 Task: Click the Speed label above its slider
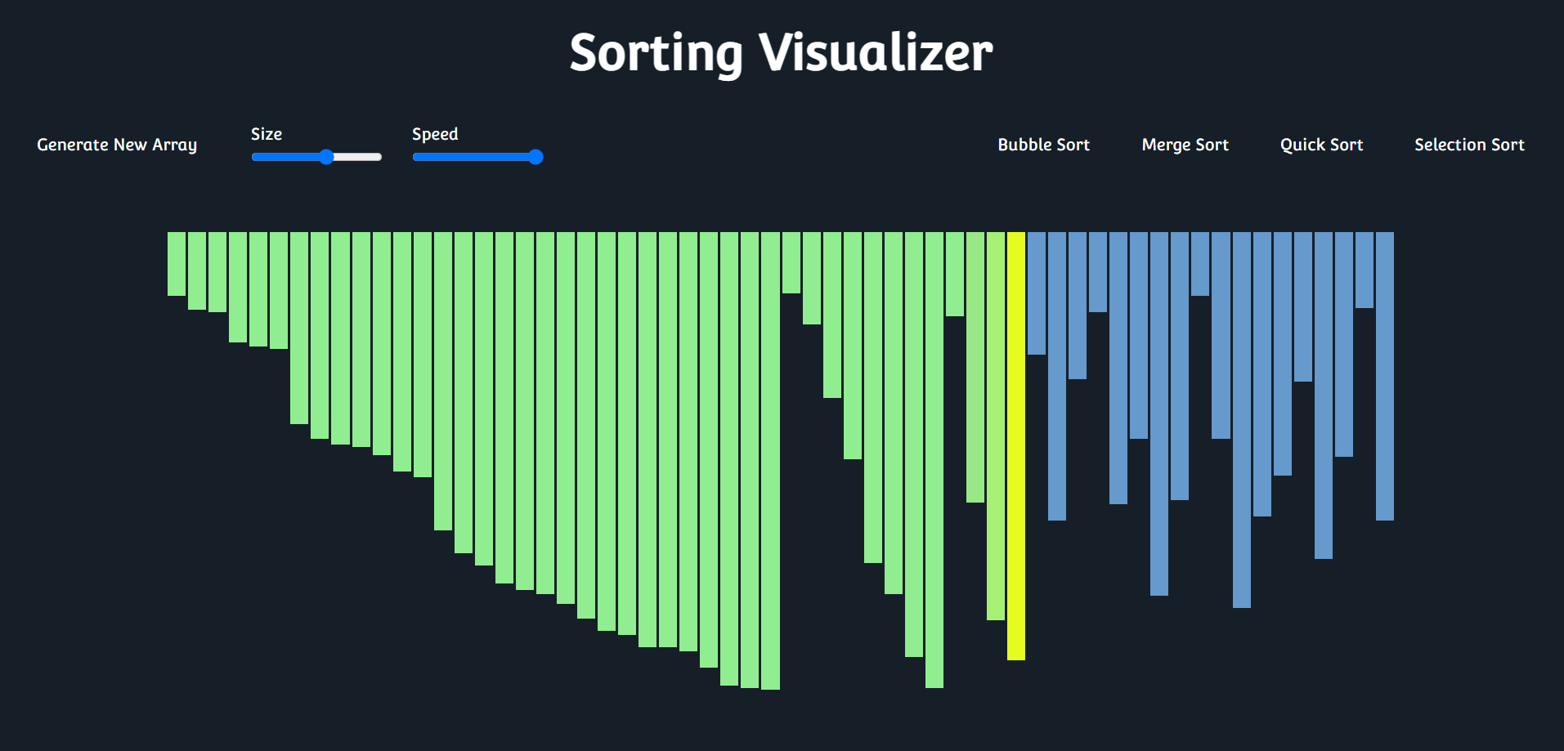(x=434, y=134)
